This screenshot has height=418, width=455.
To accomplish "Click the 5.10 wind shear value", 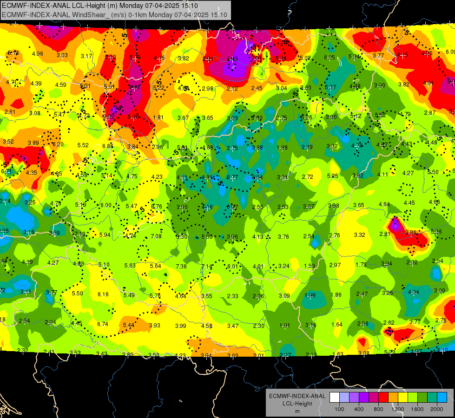I will click(x=104, y=265).
